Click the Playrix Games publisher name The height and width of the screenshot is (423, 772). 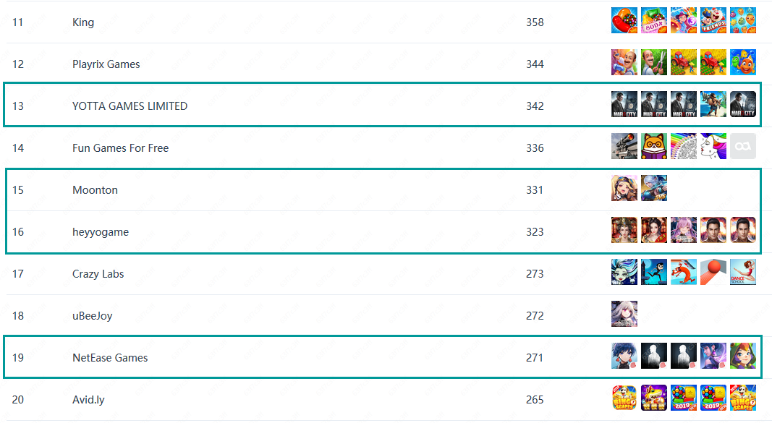coord(106,64)
